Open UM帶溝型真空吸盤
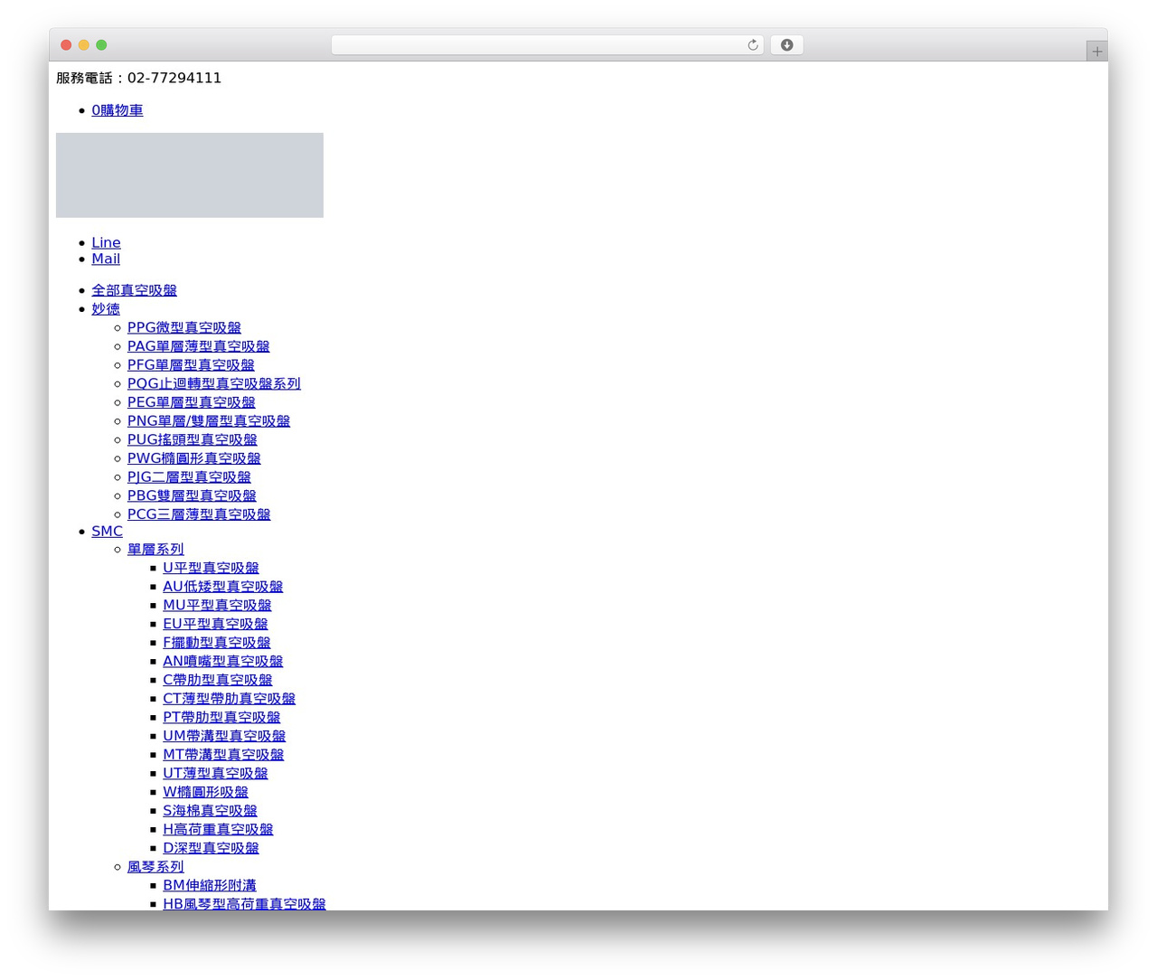The image size is (1157, 980). pyautogui.click(x=224, y=736)
